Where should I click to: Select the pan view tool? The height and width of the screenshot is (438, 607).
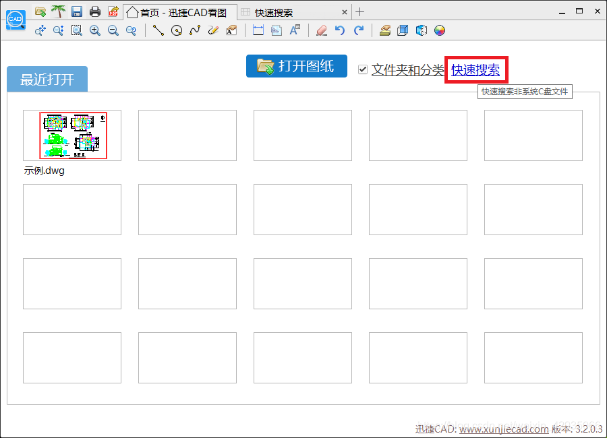click(40, 30)
